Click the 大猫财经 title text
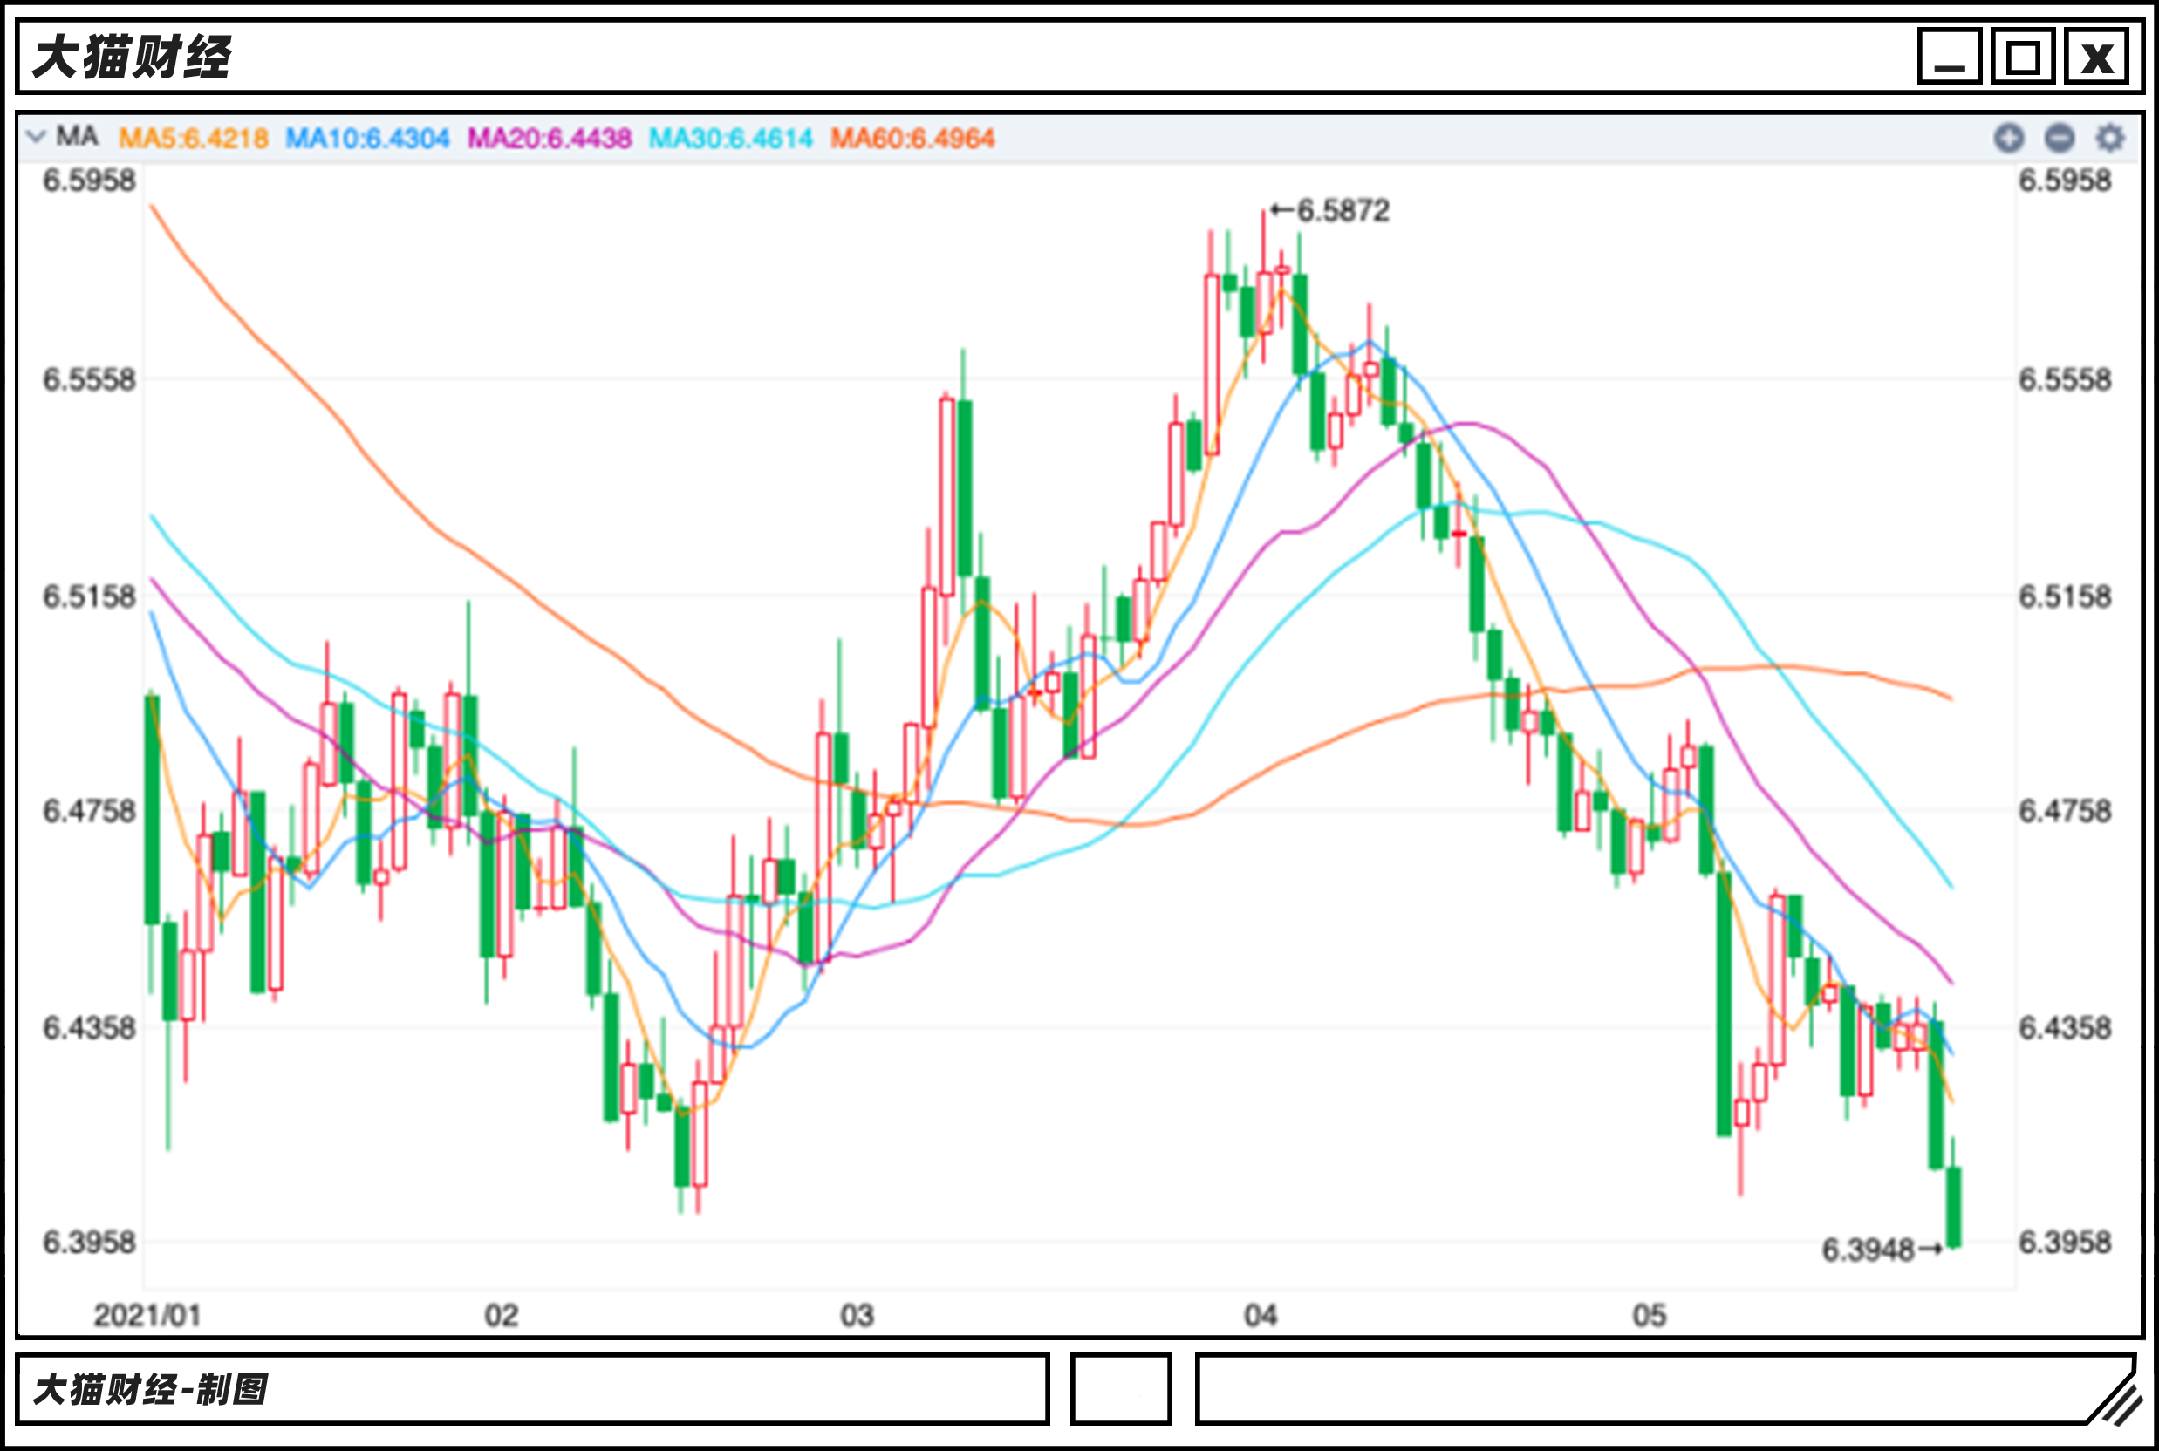Viewport: 2159px width, 1451px height. [x=132, y=58]
